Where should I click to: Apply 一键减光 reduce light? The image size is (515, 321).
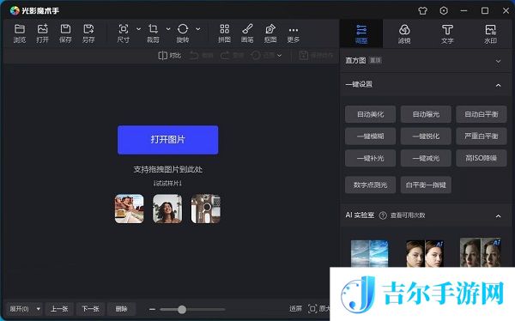pyautogui.click(x=426, y=158)
